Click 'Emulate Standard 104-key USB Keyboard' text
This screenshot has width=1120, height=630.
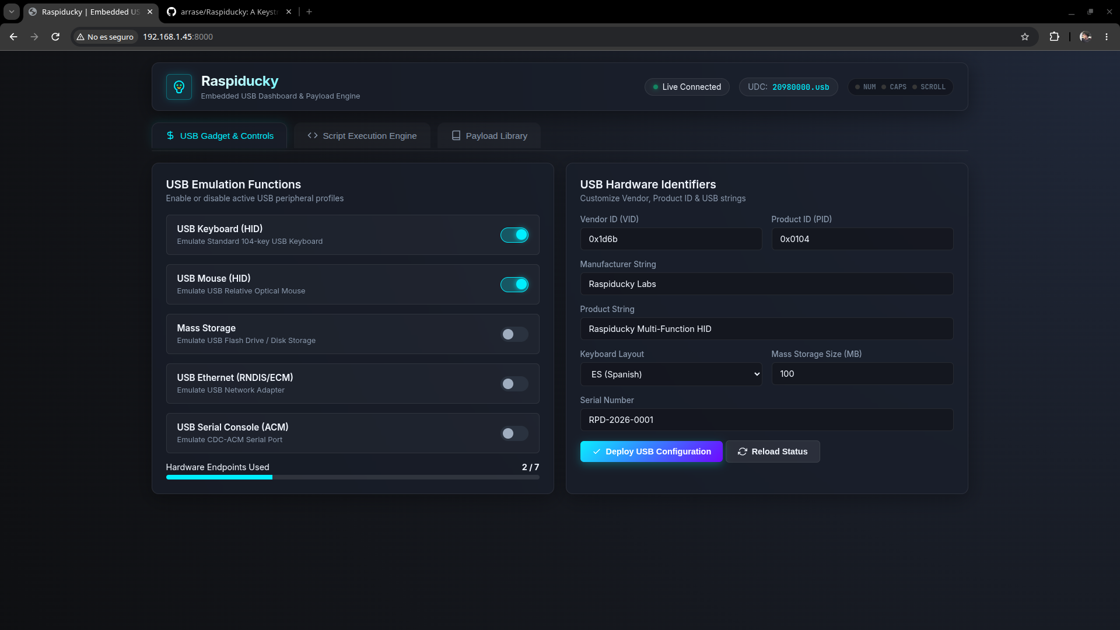coord(250,242)
